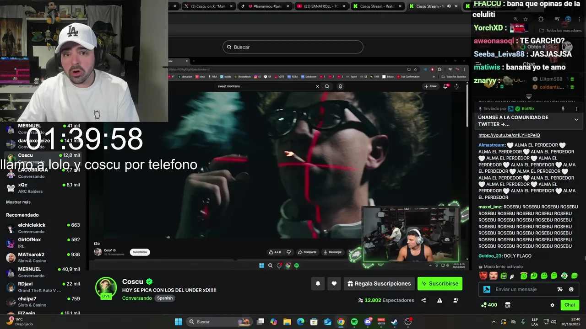Click the Chrome extensions puzzle icon
586x329 pixels.
point(541,19)
